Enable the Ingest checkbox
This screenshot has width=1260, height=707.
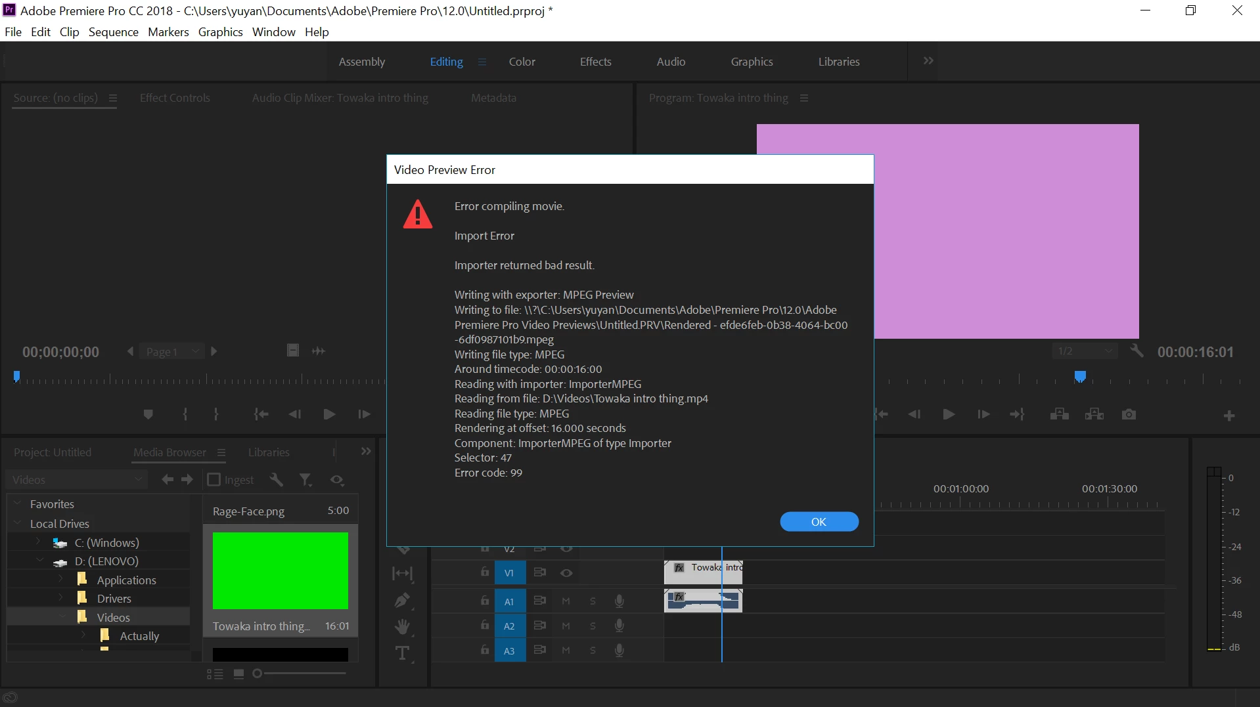pos(214,480)
